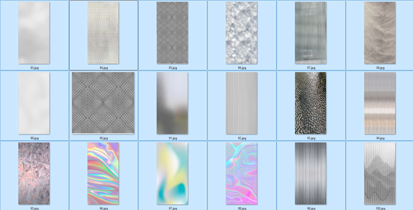Open the pink holographic marble 98.jpg
The width and height of the screenshot is (413, 210).
click(241, 173)
